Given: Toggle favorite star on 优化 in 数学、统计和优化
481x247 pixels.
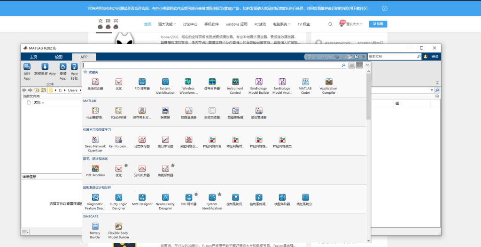Looking at the screenshot, I should coord(126,165).
